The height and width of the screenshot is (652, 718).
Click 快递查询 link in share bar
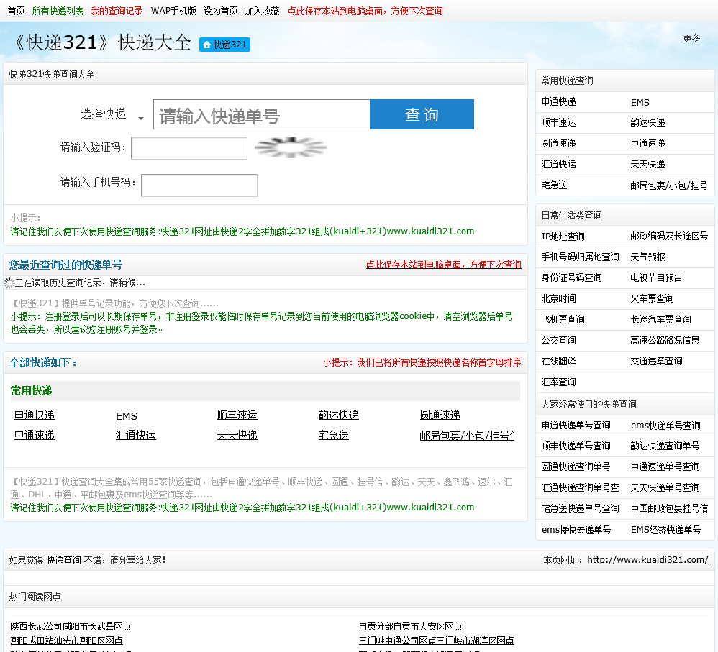[63, 560]
